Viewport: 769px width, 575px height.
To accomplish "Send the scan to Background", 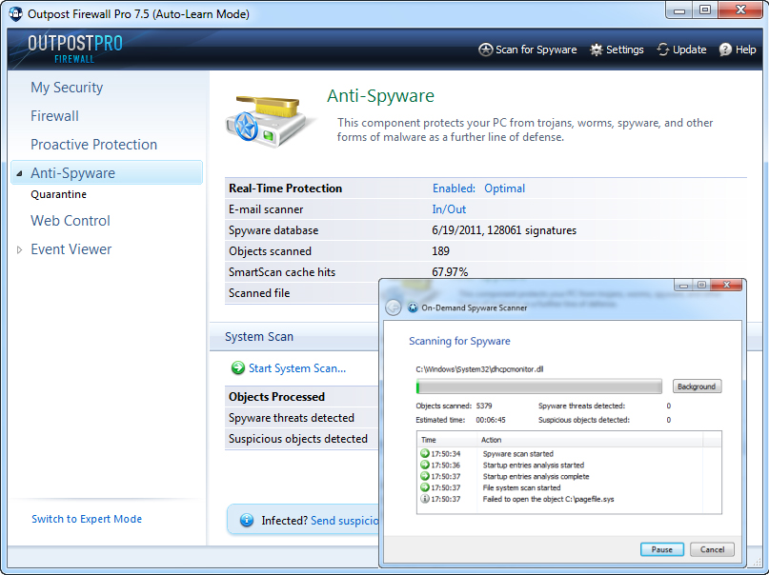I will click(697, 387).
